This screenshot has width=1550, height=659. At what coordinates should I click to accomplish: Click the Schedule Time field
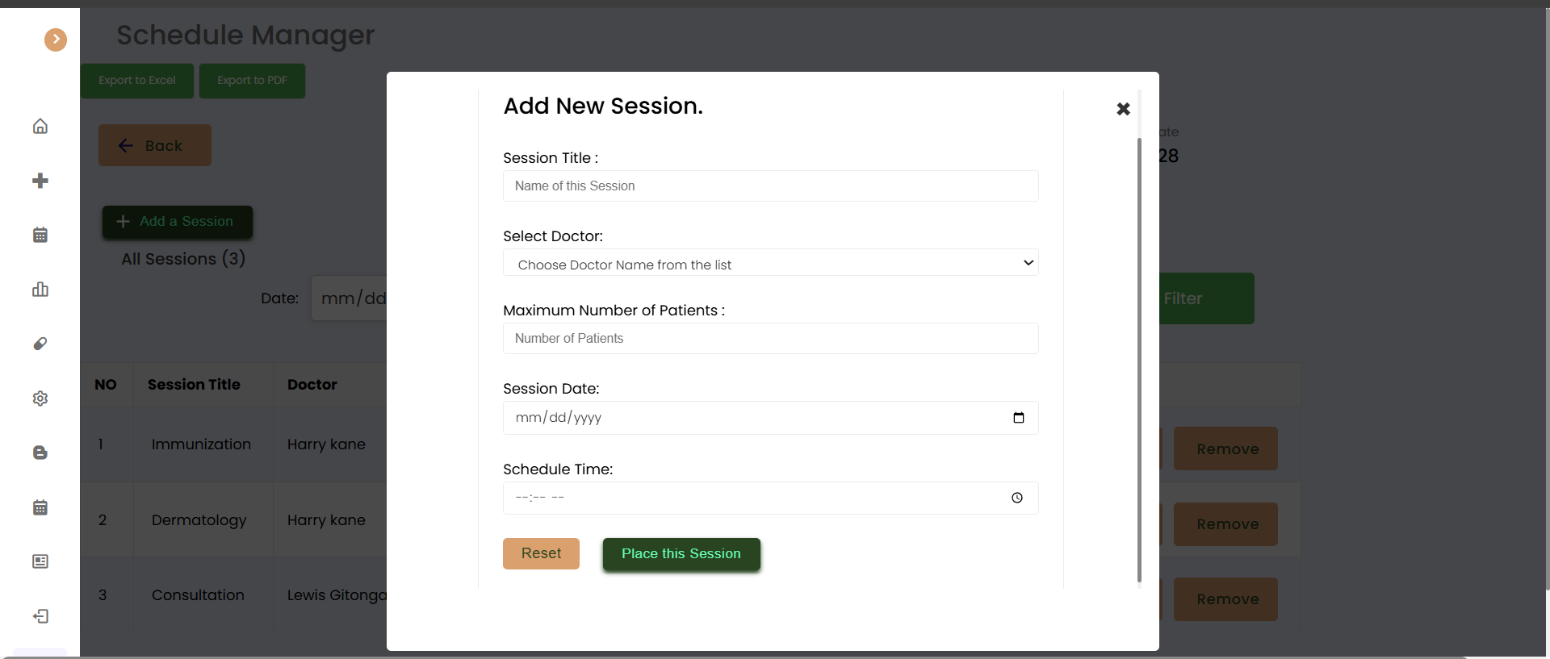[771, 498]
